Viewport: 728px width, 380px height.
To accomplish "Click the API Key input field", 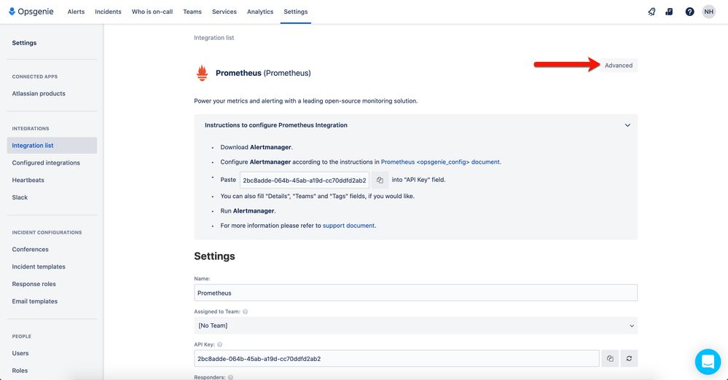I will (x=396, y=358).
